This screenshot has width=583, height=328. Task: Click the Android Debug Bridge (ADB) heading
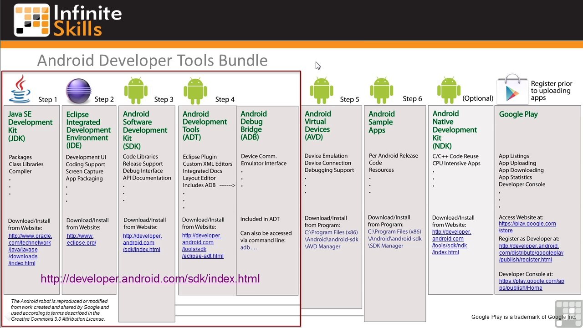(254, 125)
